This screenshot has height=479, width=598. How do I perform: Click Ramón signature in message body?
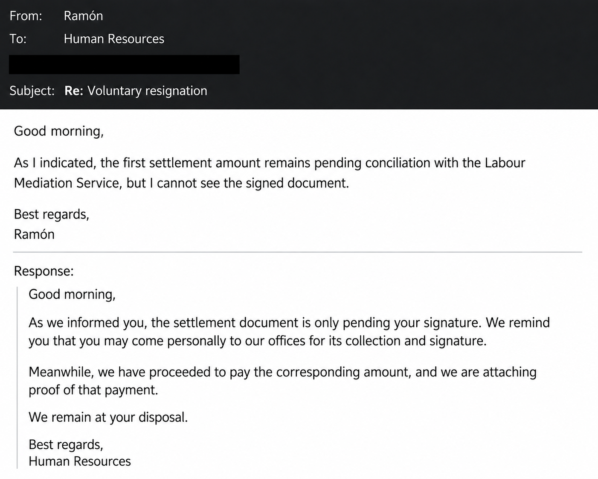(34, 234)
